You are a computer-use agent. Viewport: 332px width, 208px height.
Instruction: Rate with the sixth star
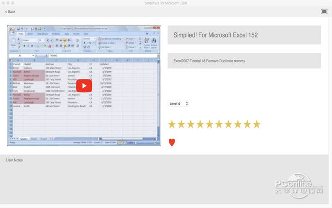(x=219, y=124)
